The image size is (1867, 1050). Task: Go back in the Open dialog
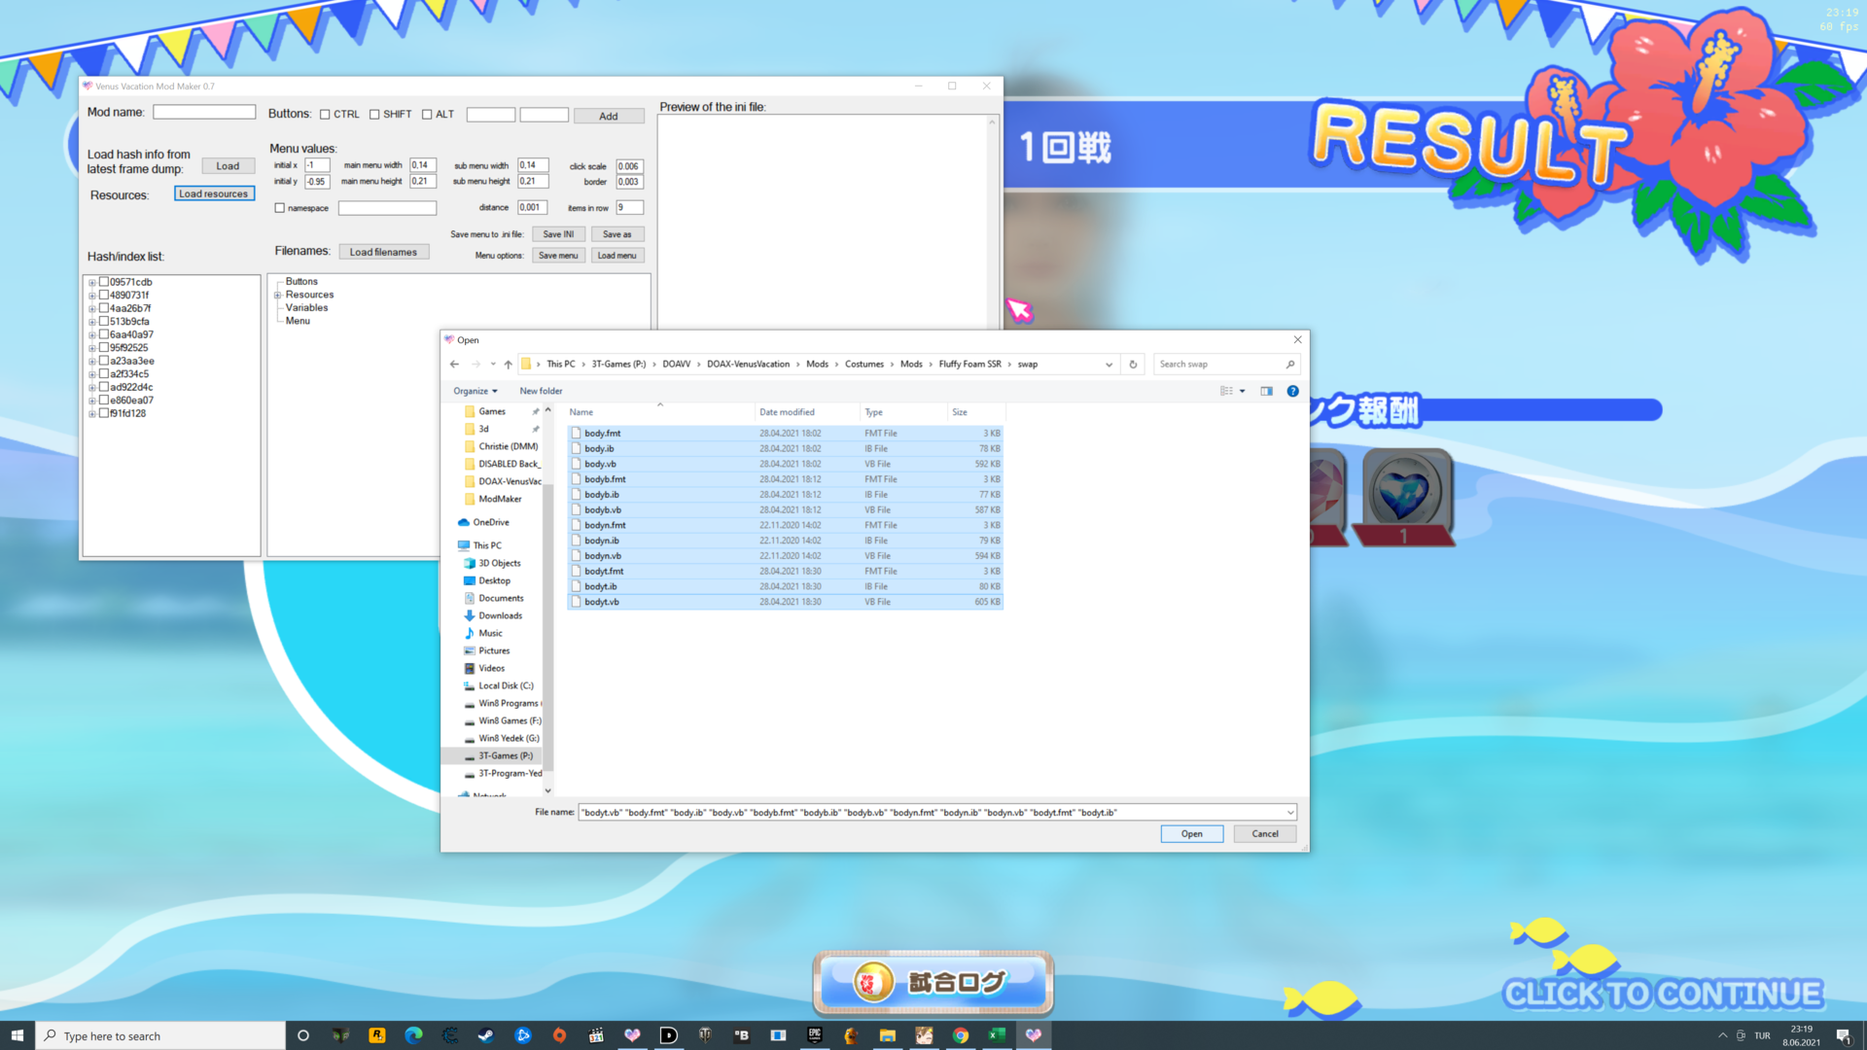[454, 364]
